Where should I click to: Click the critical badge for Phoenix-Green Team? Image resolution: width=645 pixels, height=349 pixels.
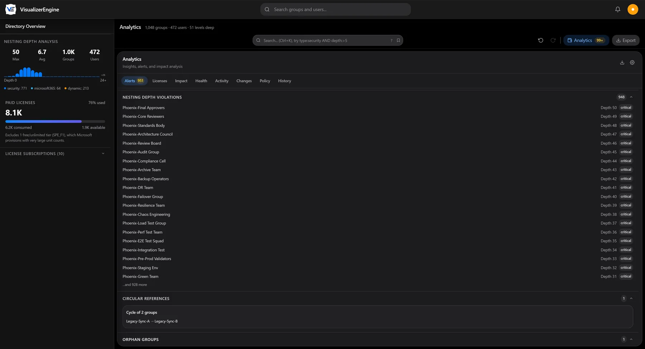tap(626, 276)
